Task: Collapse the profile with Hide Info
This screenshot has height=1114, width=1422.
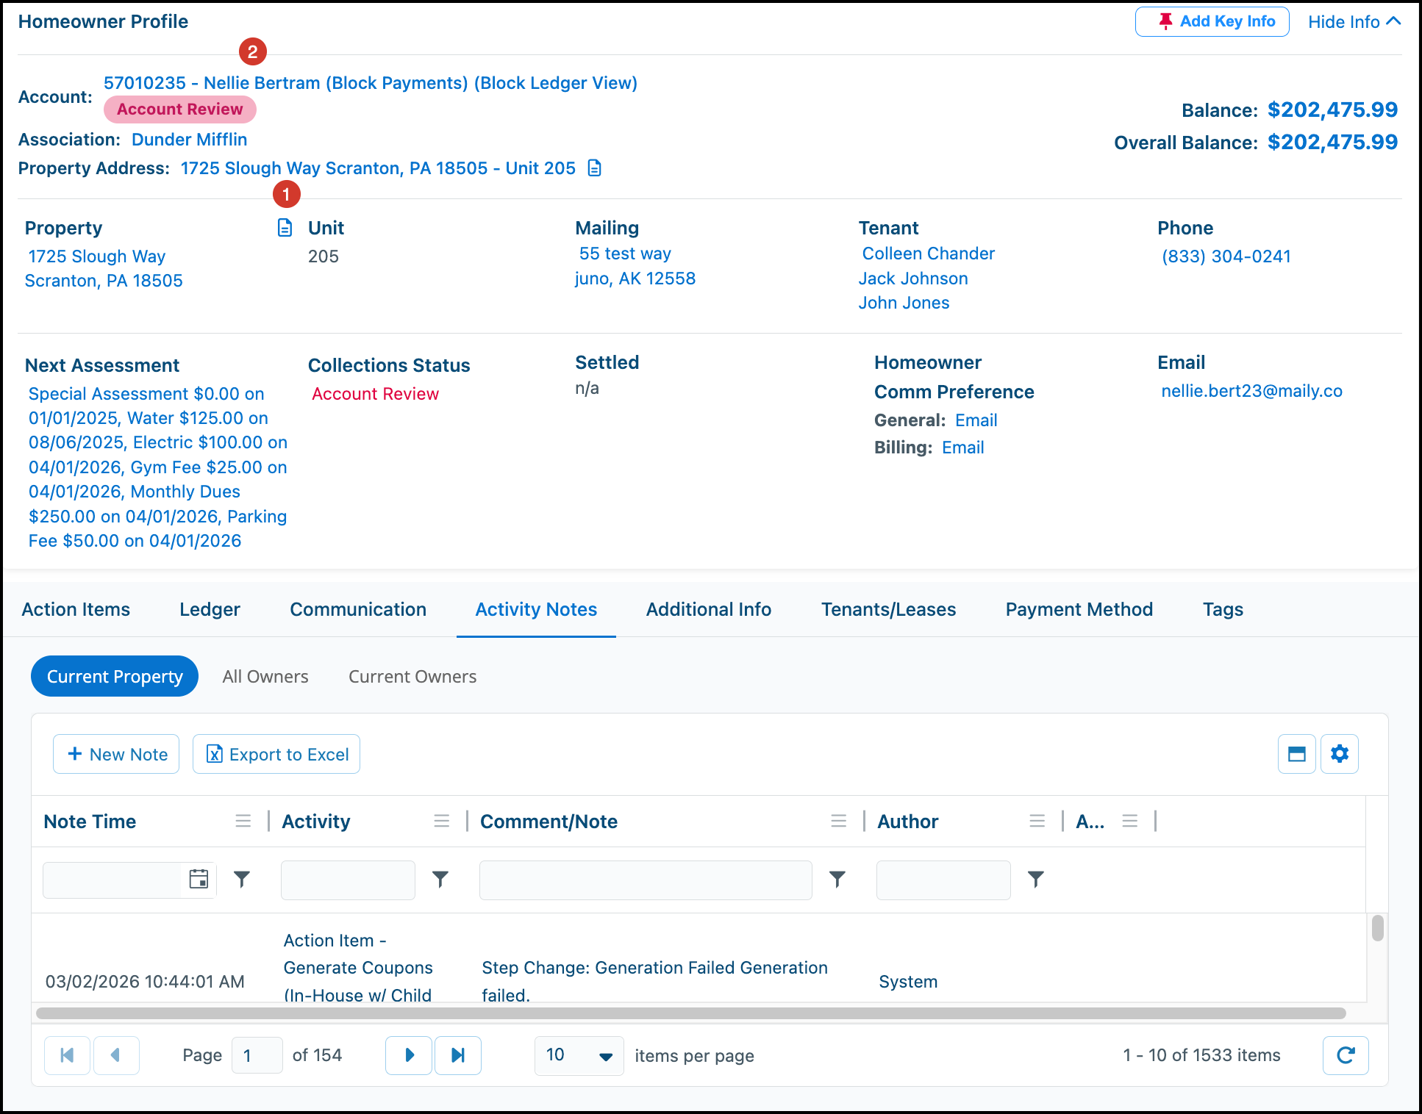Action: pyautogui.click(x=1354, y=22)
